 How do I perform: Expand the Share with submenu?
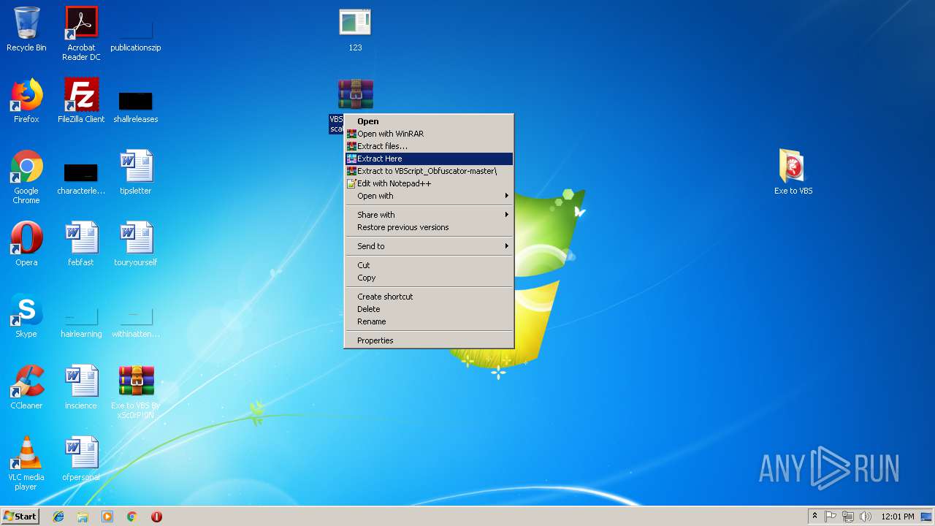[x=429, y=215]
